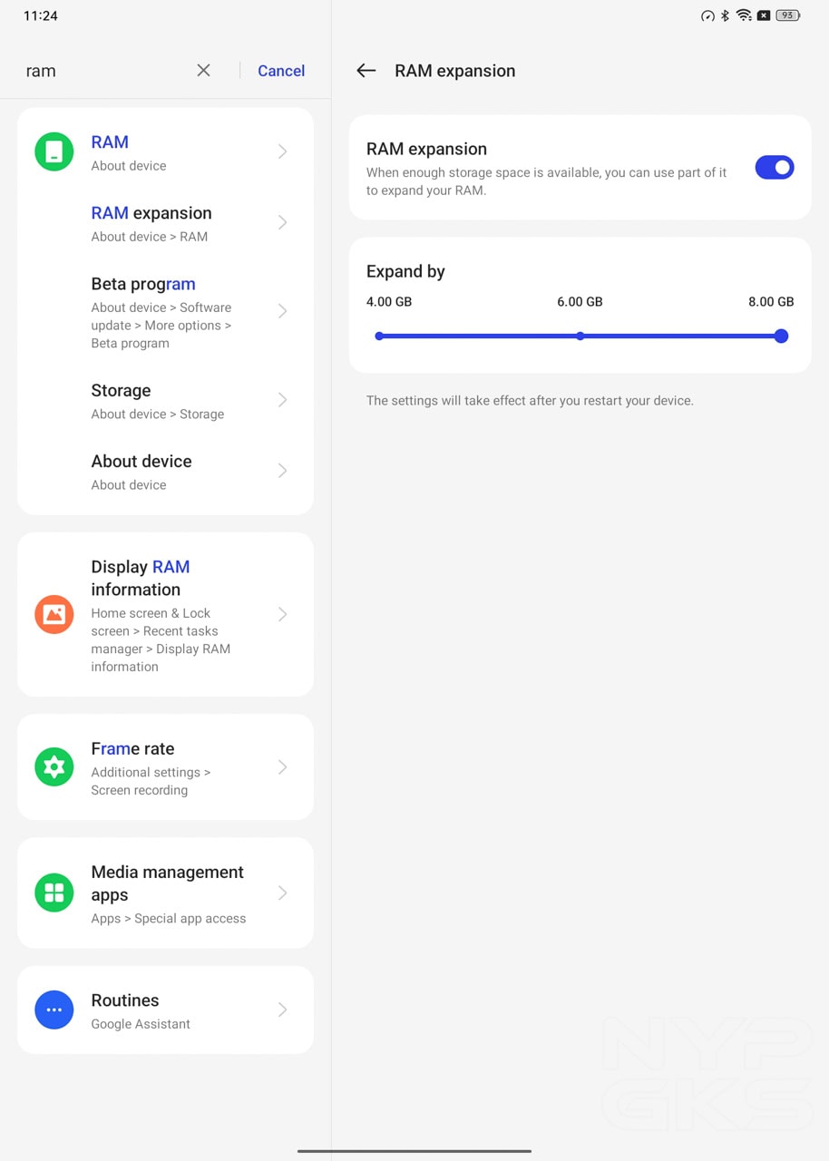Tap the blue Routines dots icon
This screenshot has height=1161, width=829.
(x=54, y=1010)
